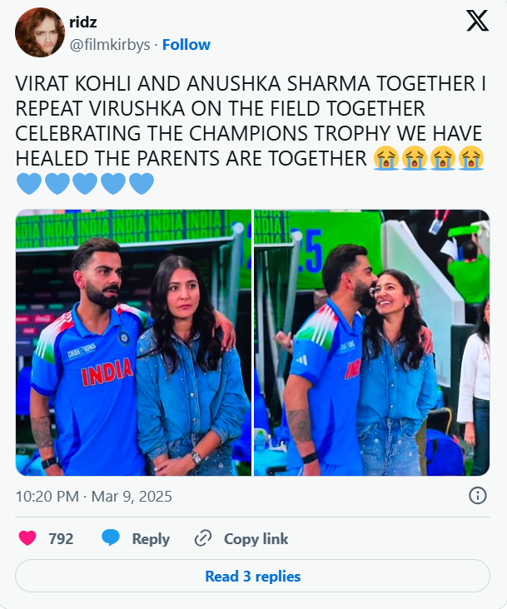Click the X logo icon
Image resolution: width=507 pixels, height=609 pixels.
[478, 21]
